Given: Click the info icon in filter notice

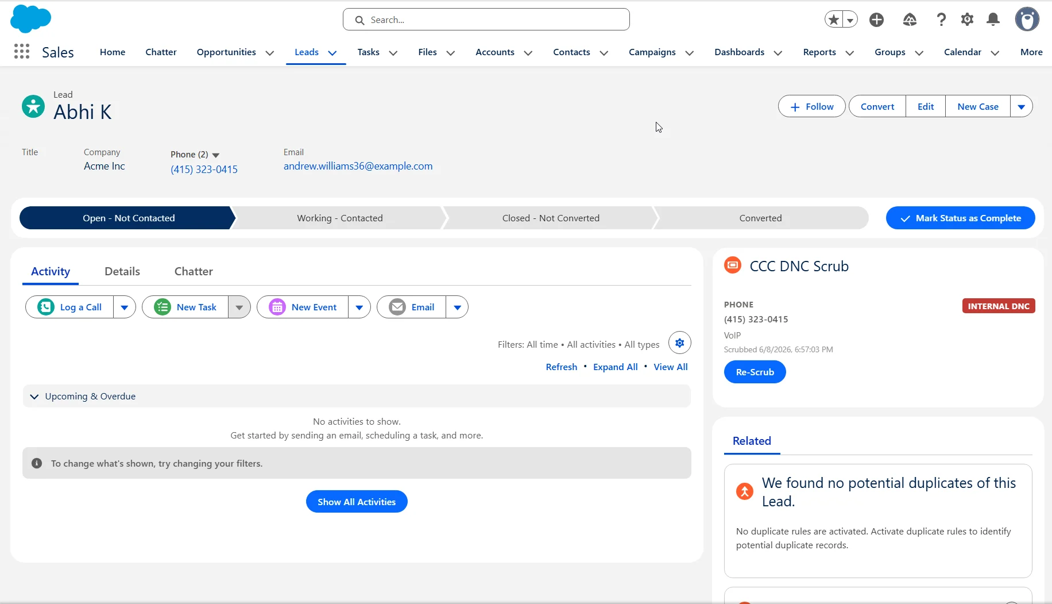Looking at the screenshot, I should (37, 463).
